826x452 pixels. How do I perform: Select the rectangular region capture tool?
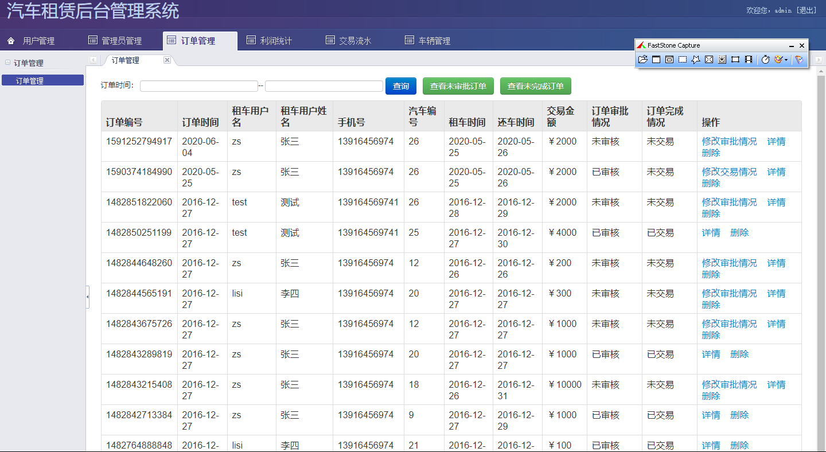(x=683, y=59)
